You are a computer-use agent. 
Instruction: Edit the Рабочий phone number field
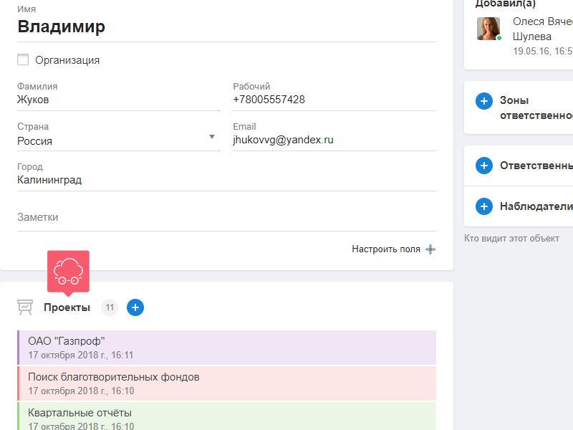[334, 100]
